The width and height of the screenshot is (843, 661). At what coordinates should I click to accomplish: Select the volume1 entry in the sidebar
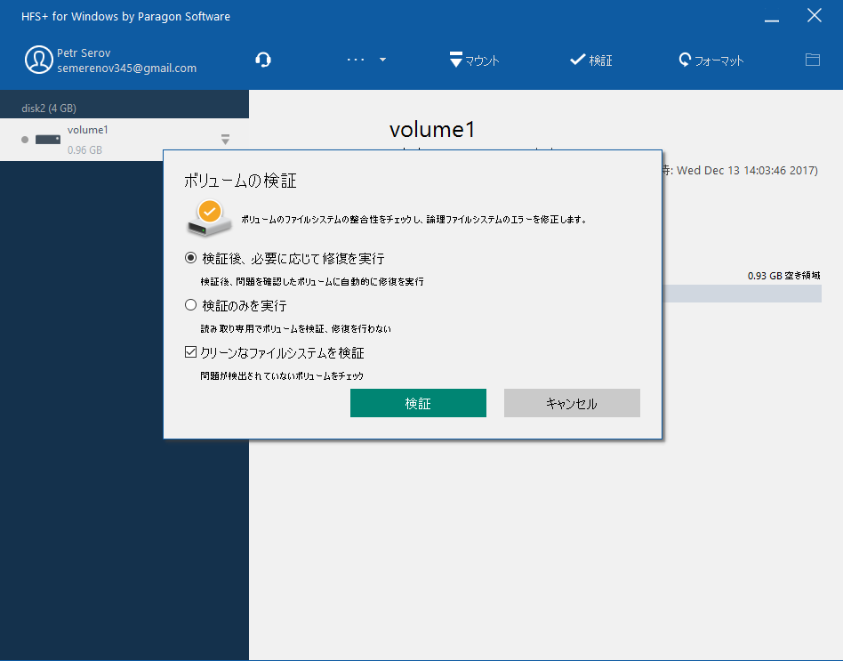[x=124, y=140]
